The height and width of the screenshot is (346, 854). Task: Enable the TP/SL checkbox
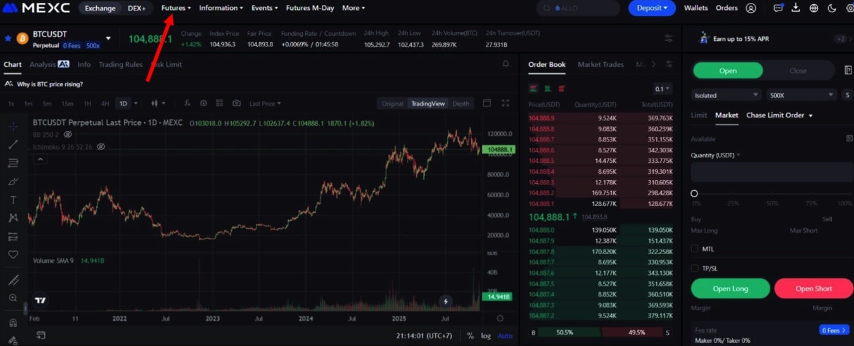point(695,268)
